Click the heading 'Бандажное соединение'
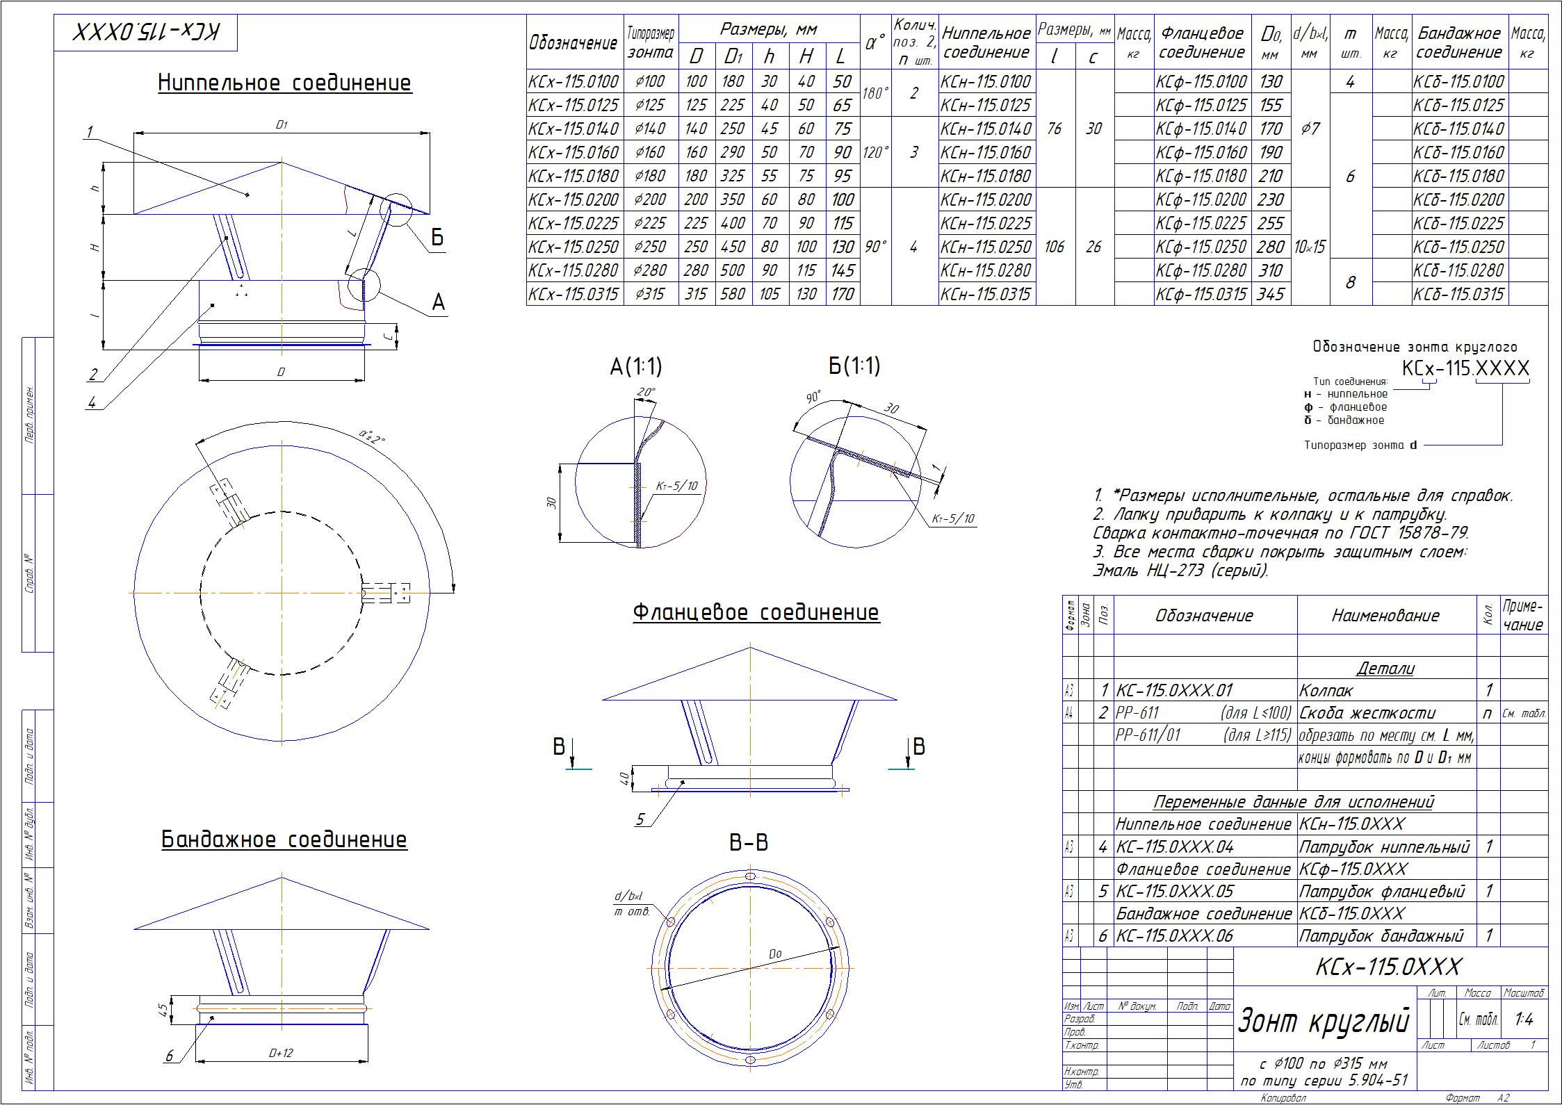The height and width of the screenshot is (1105, 1562). [x=284, y=840]
